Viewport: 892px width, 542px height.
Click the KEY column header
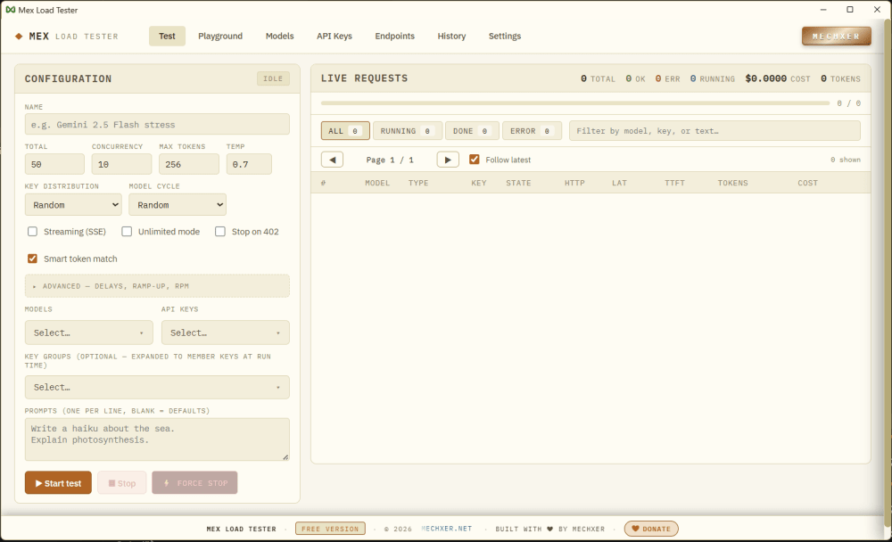coord(479,183)
